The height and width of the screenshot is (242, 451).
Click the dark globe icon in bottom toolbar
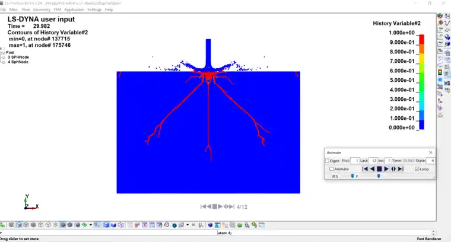point(174,225)
